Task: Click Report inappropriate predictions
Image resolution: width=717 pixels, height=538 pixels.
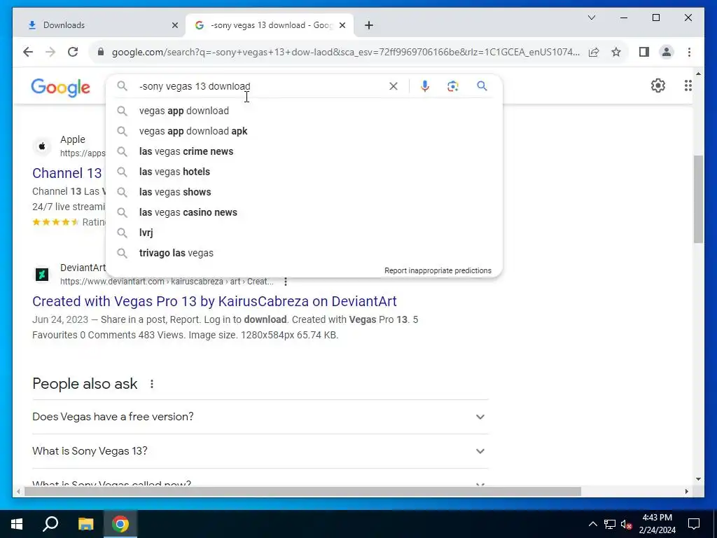Action: point(438,270)
